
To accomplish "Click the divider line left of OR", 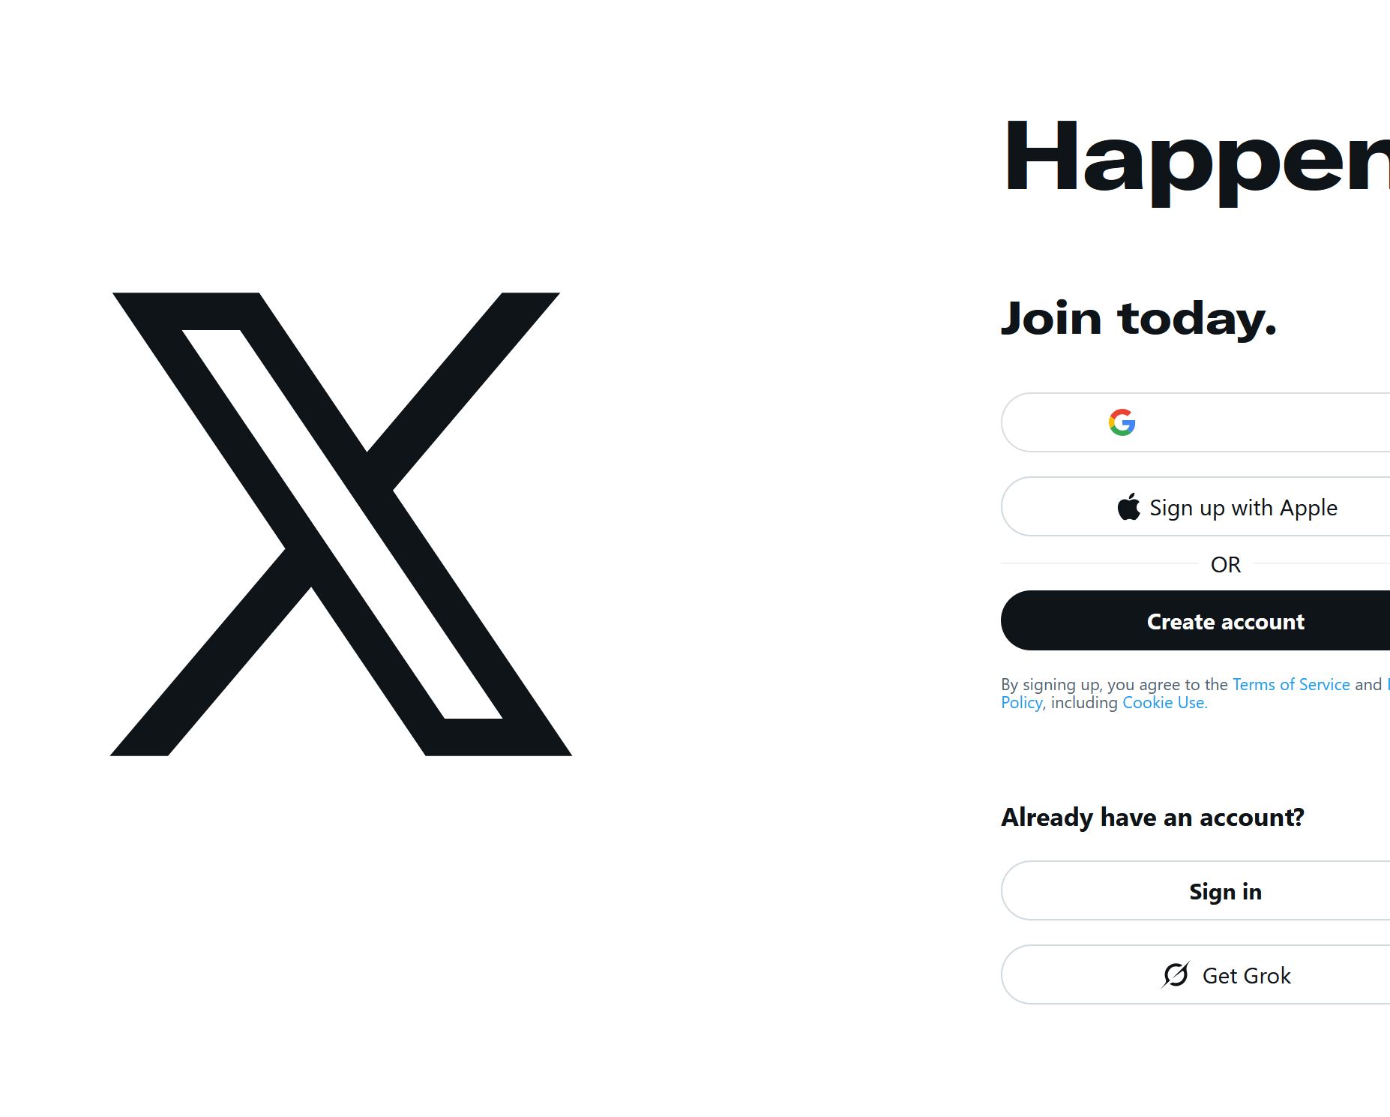I will pyautogui.click(x=1098, y=563).
